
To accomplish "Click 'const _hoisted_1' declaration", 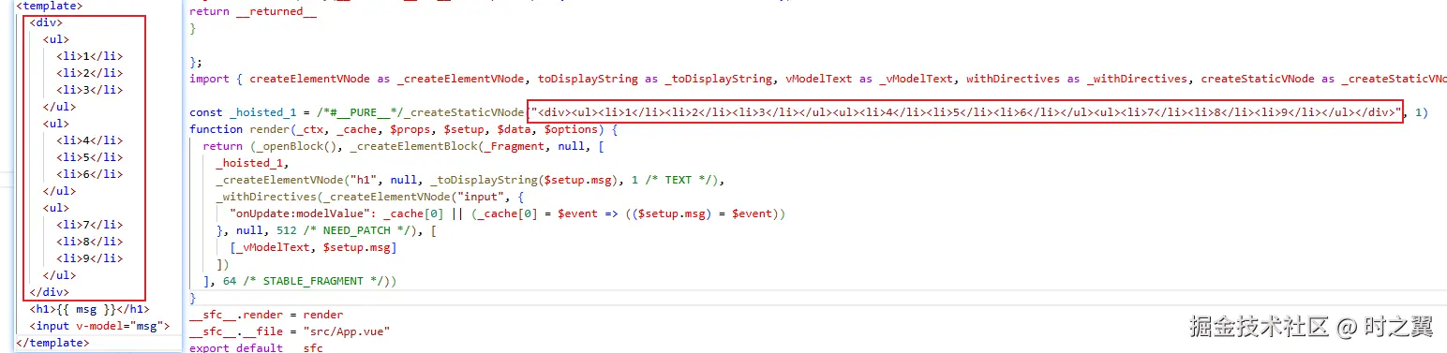I will coord(243,112).
